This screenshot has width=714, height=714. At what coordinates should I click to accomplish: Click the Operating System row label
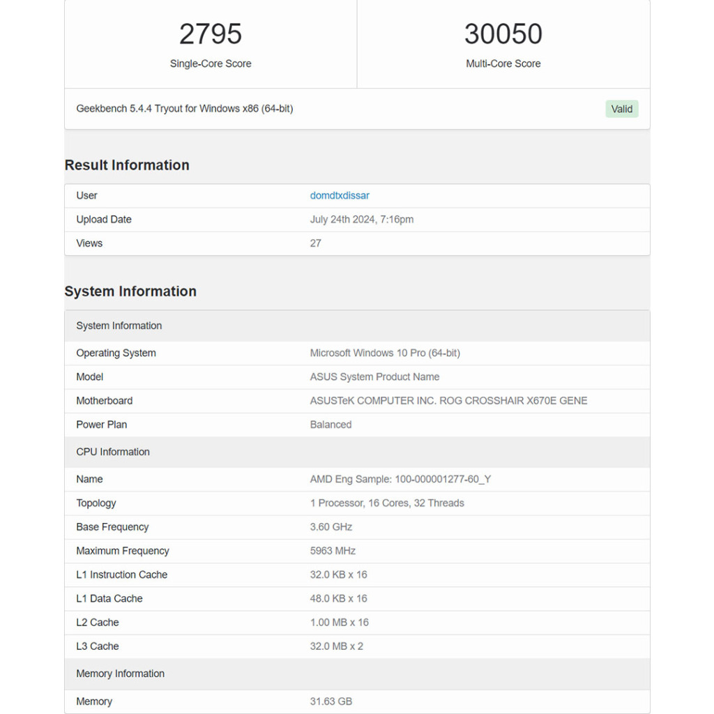pos(116,353)
